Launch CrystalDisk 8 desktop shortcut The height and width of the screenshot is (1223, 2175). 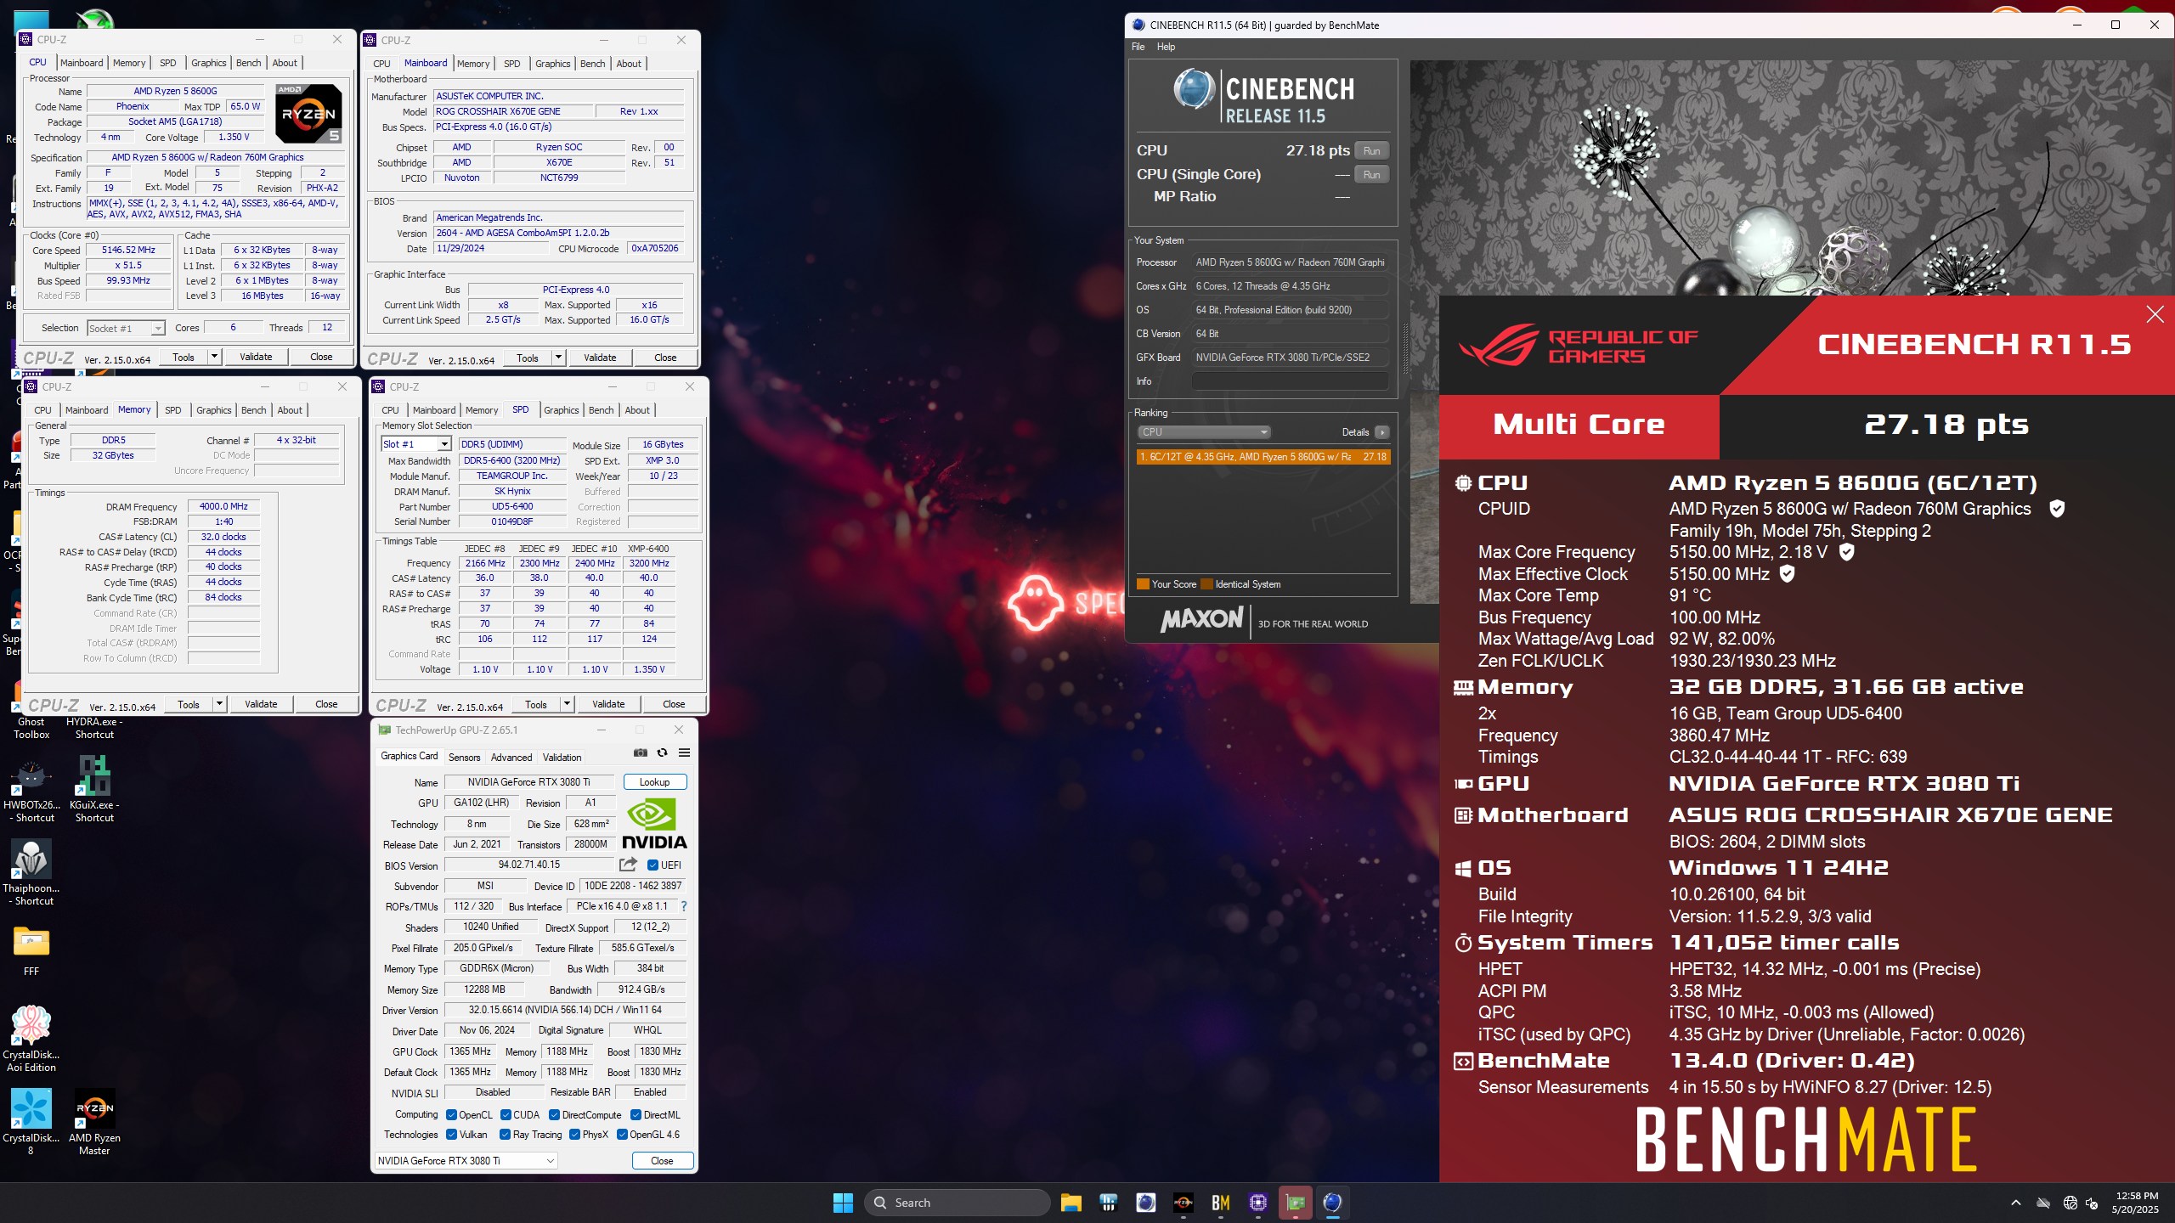(31, 1123)
